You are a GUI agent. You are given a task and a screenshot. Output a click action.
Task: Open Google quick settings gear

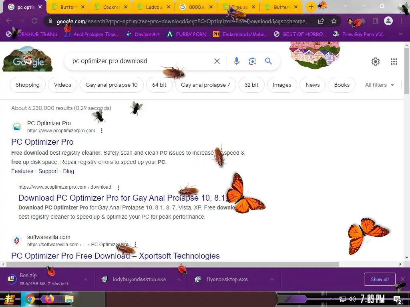click(x=376, y=62)
